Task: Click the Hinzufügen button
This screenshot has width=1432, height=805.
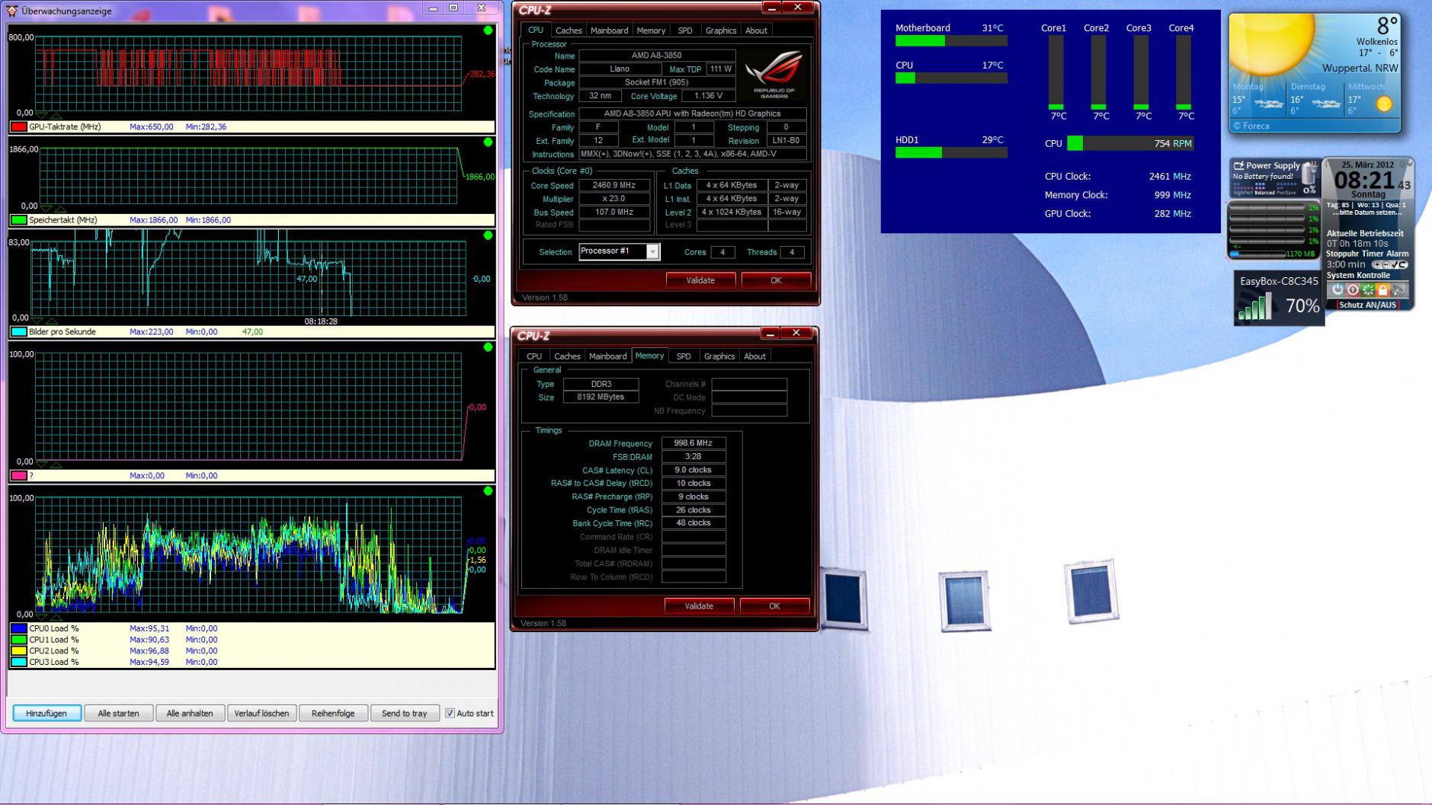Action: tap(46, 714)
